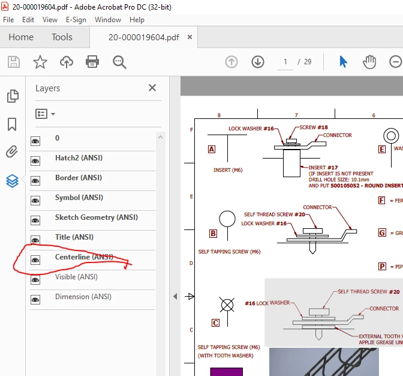Close the Layers panel with X
Viewport: 403px width, 376px height.
152,88
